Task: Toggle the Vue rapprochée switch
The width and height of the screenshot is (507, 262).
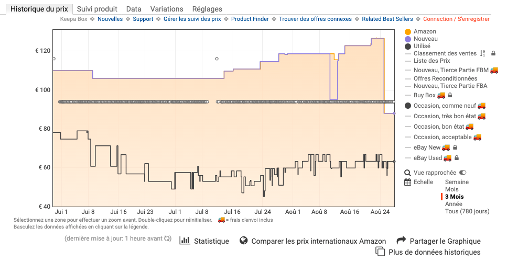Action: tap(463, 173)
